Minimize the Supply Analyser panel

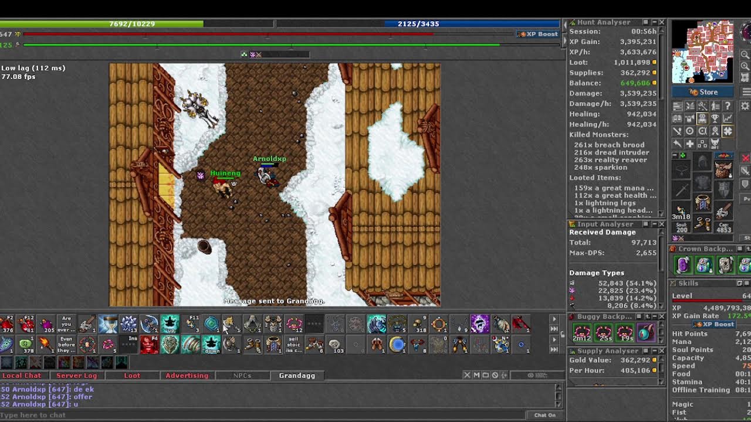point(654,350)
